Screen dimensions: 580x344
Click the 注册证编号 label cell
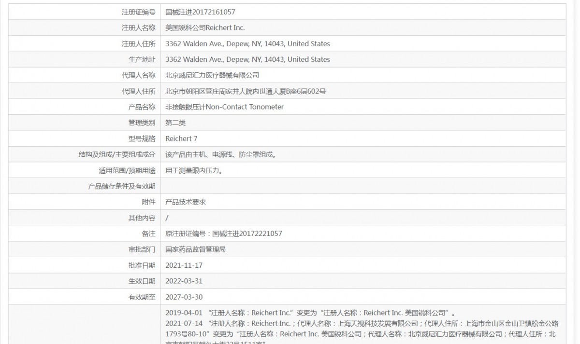139,12
